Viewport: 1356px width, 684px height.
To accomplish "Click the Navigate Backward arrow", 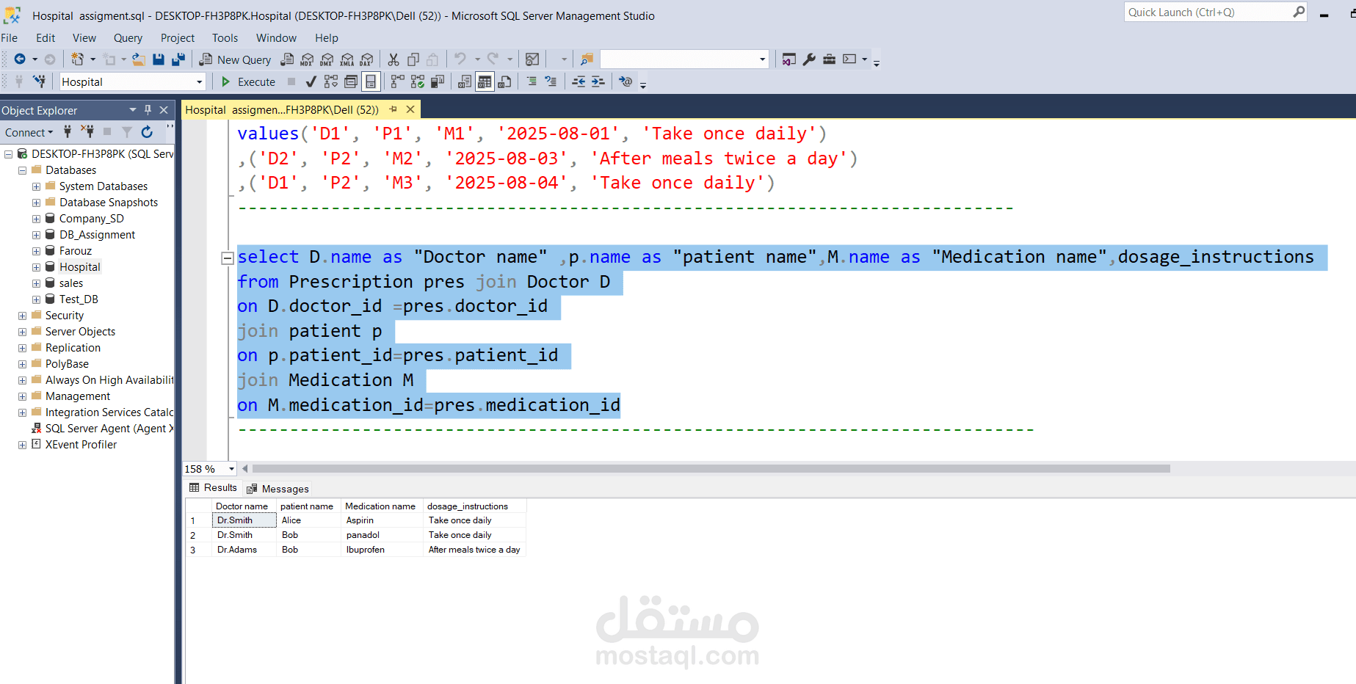I will (x=20, y=59).
